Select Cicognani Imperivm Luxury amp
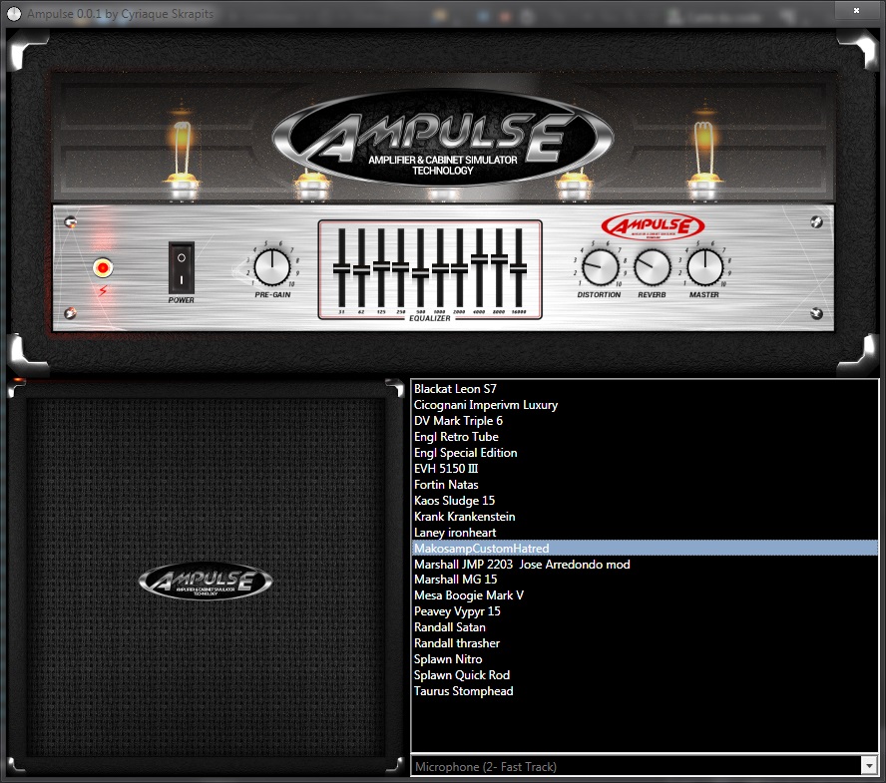886x783 pixels. pos(645,405)
